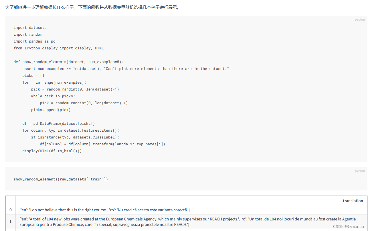Click the line 'import pandas as pd'

(34, 41)
